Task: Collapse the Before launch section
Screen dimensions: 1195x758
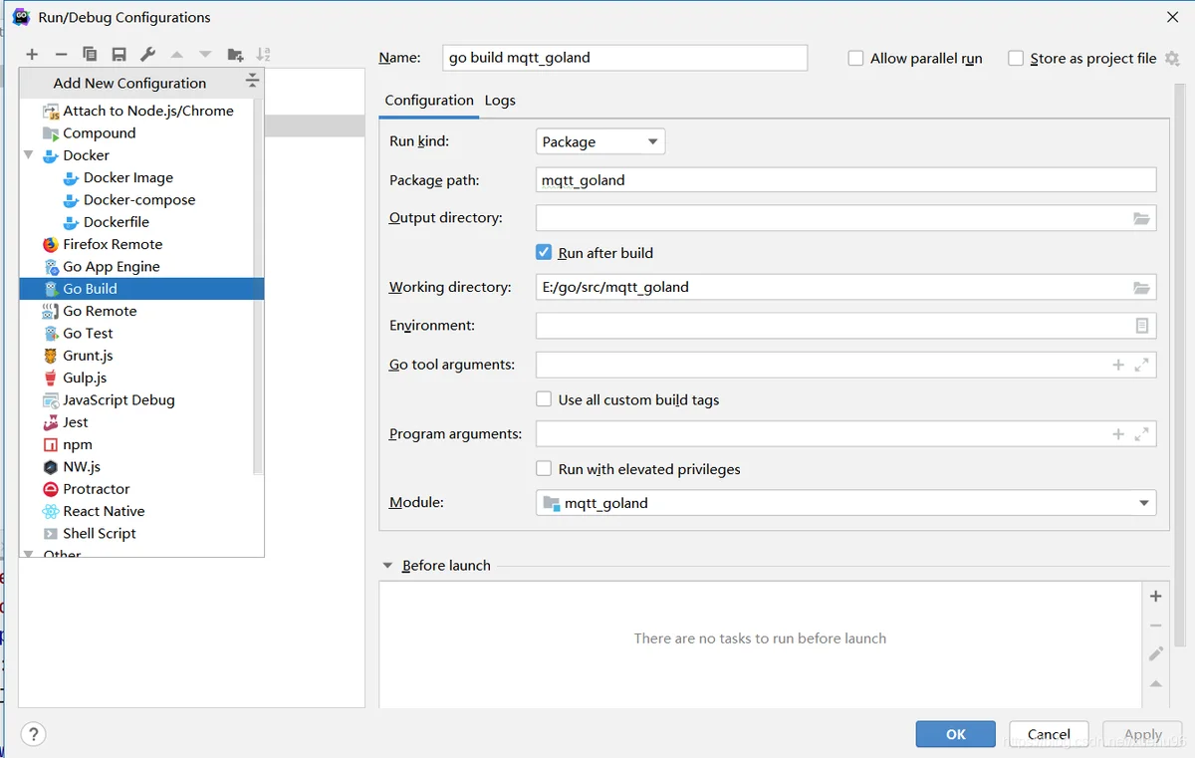Action: pyautogui.click(x=387, y=565)
